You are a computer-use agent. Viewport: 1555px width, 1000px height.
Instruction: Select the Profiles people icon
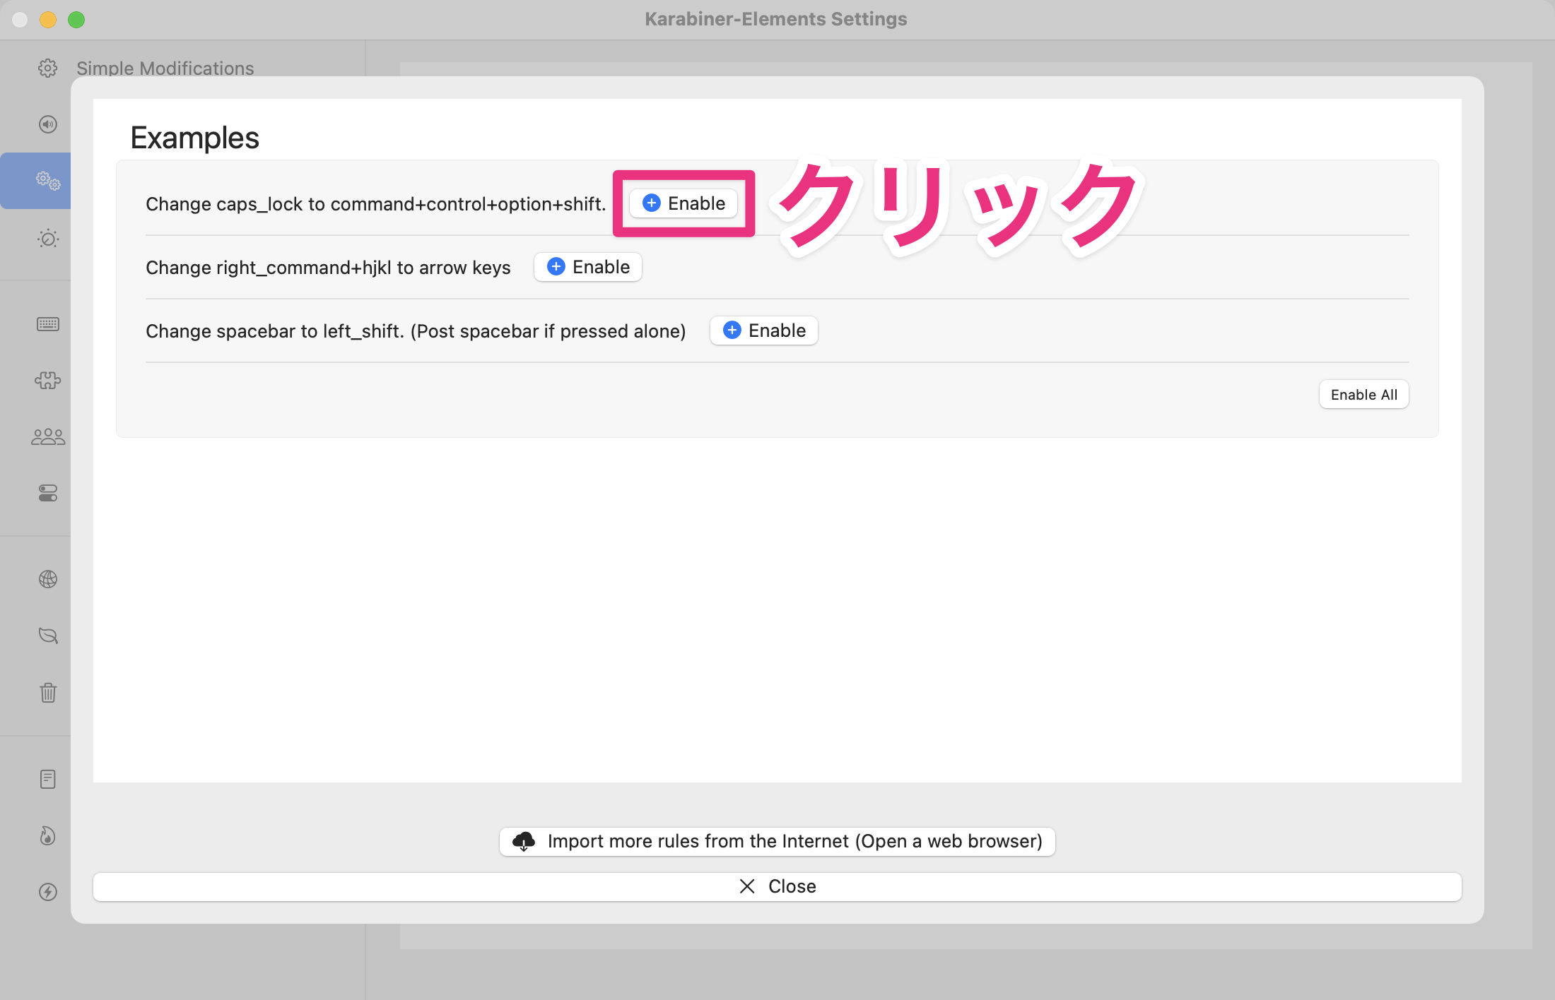pos(47,436)
